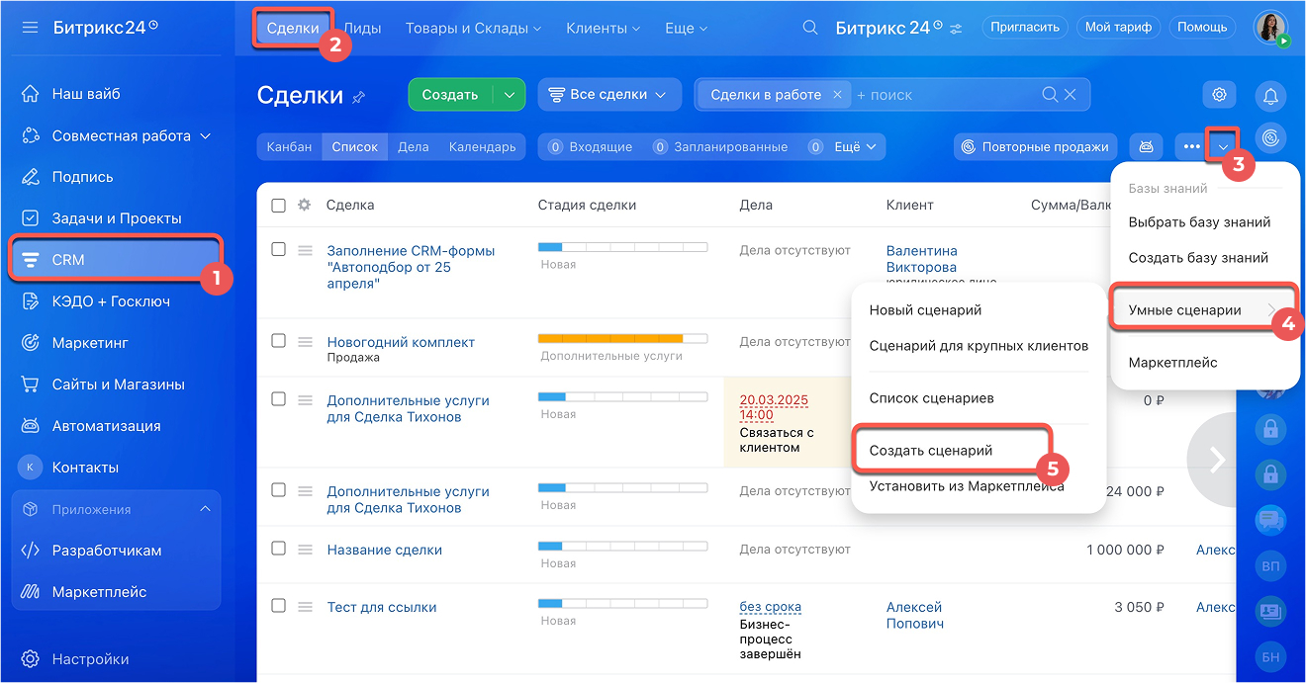This screenshot has width=1306, height=683.
Task: Click the stage progress bar for Новогодний комплект
Action: coord(622,338)
